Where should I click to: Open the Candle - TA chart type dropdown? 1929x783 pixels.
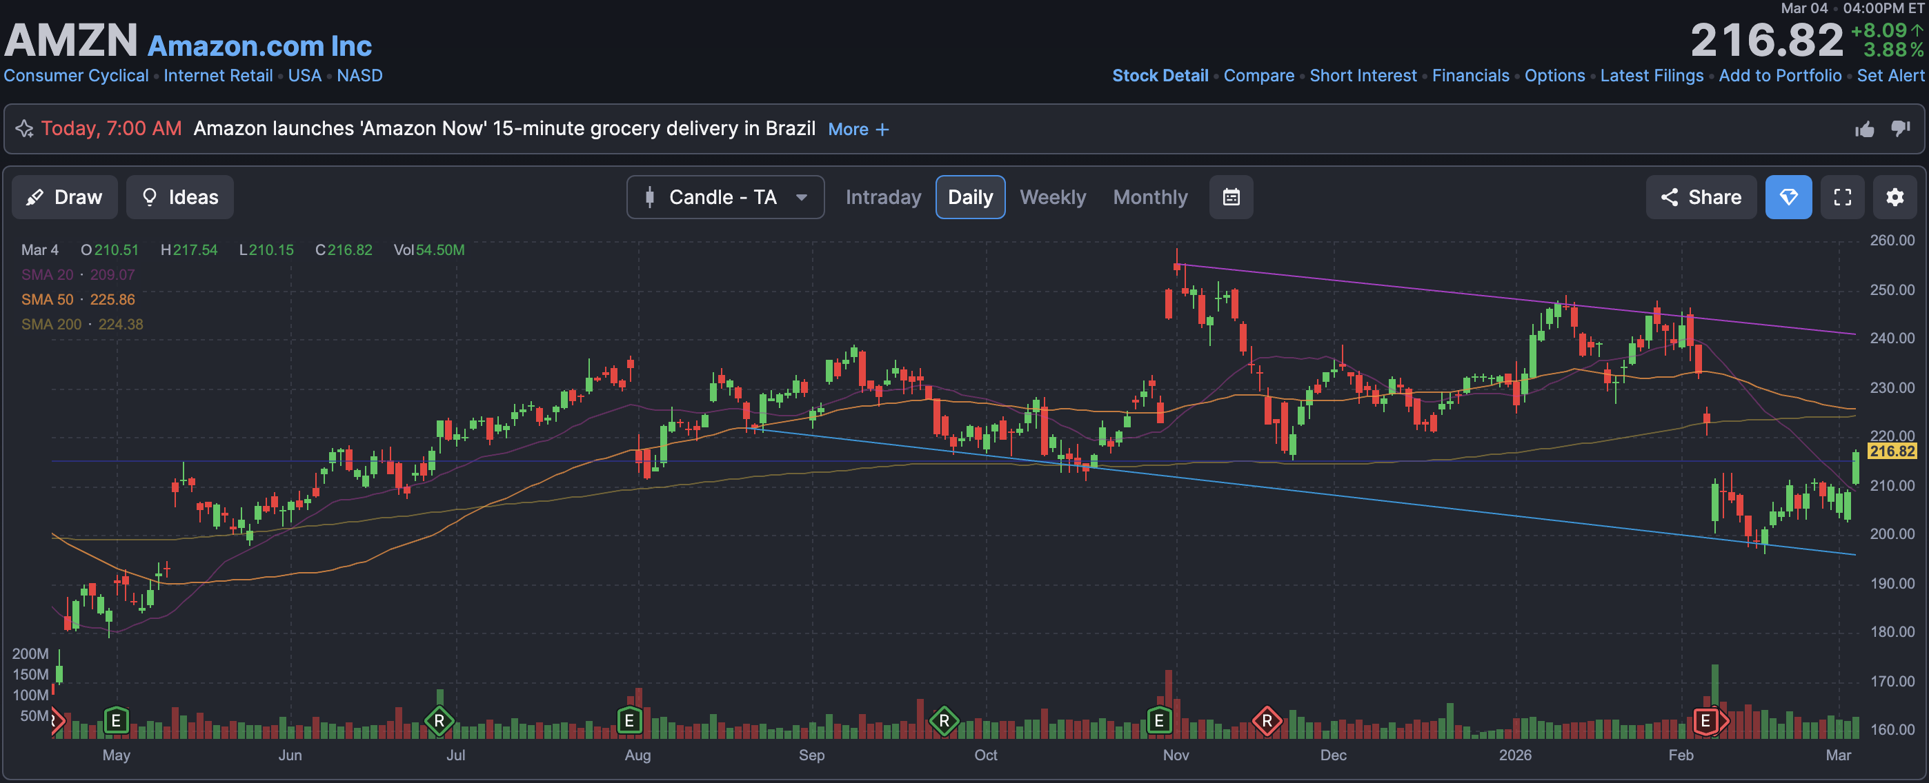725,197
